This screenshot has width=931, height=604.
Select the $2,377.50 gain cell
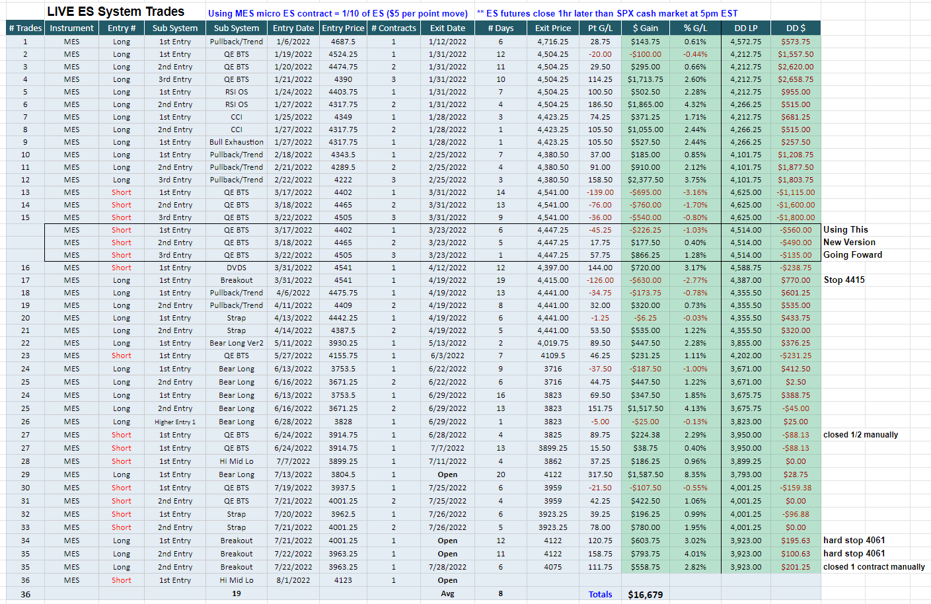(x=645, y=180)
